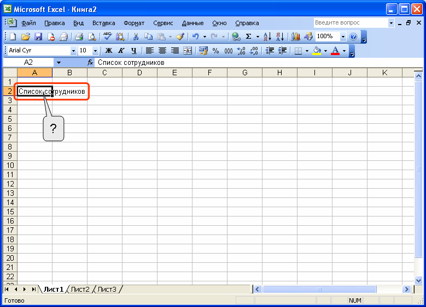Click the Print icon in the toolbar
Image resolution: width=426 pixels, height=307 pixels.
tap(79, 37)
